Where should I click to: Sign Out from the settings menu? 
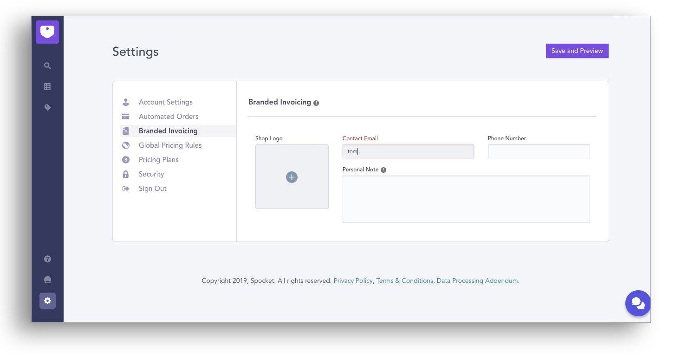click(152, 189)
